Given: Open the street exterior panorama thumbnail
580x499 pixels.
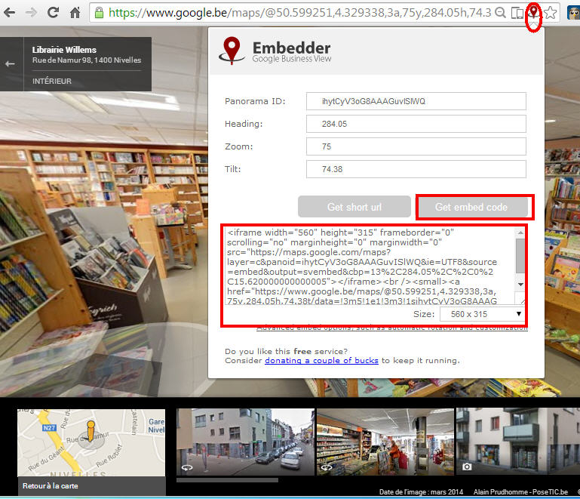Looking at the screenshot, I should point(245,442).
